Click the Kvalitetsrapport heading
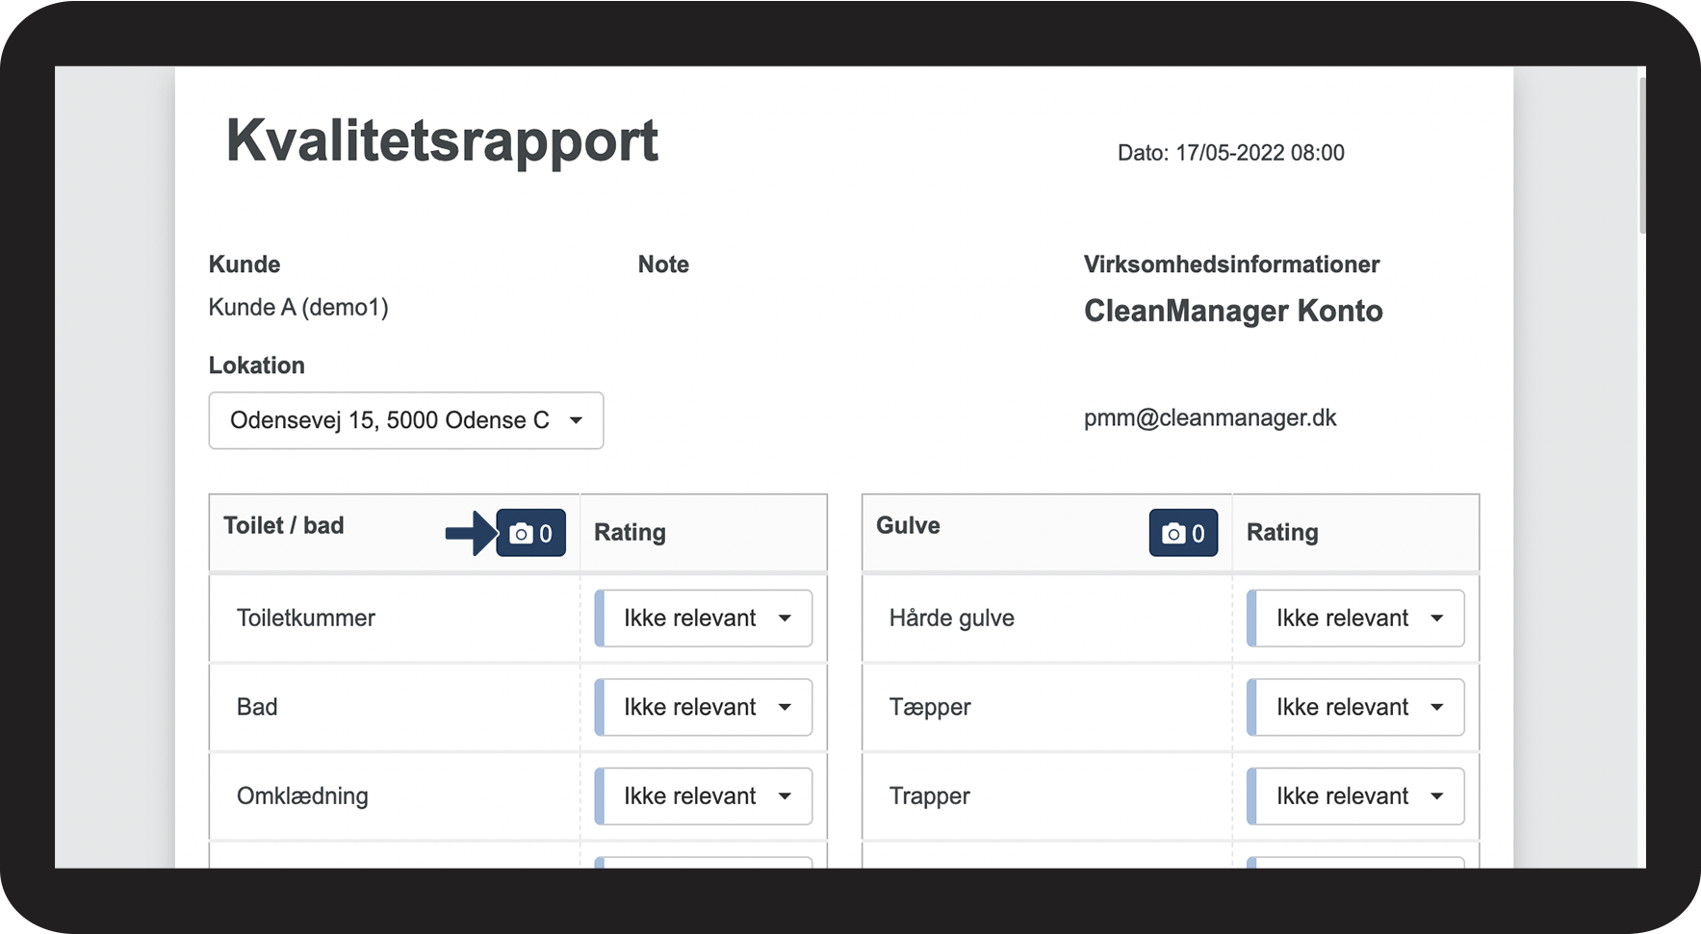Screen dimensions: 1701x934 (x=442, y=141)
